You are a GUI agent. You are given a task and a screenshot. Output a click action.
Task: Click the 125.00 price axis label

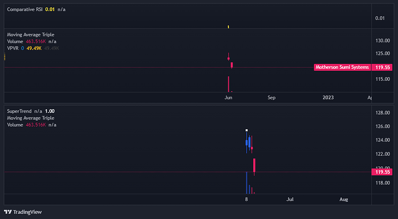click(x=382, y=53)
